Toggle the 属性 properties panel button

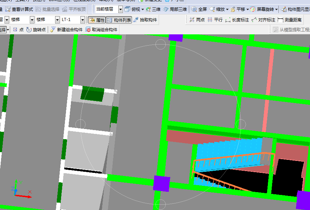point(97,20)
